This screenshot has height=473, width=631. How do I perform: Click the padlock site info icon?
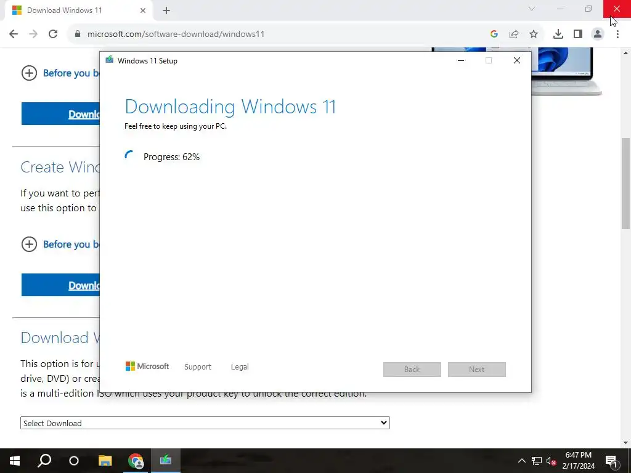click(x=78, y=34)
